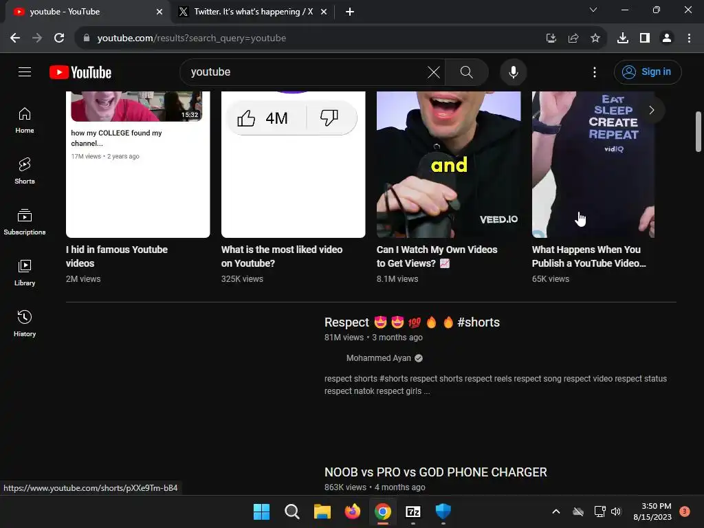Close the Twitter / X tab

click(324, 12)
